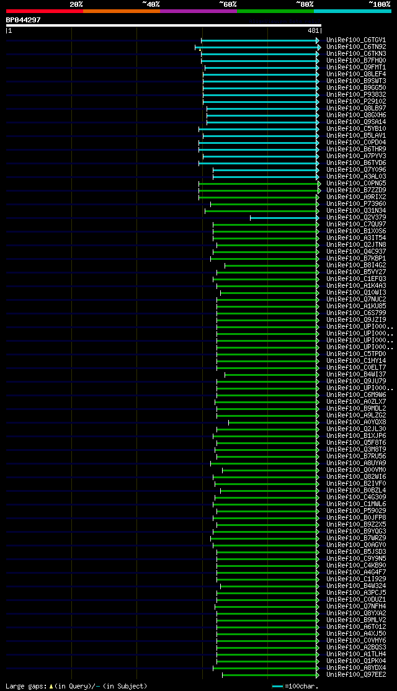Select the UniRef100_B7WRZ9 label
Image resolution: width=397 pixels, height=691 pixels.
[x=356, y=538]
